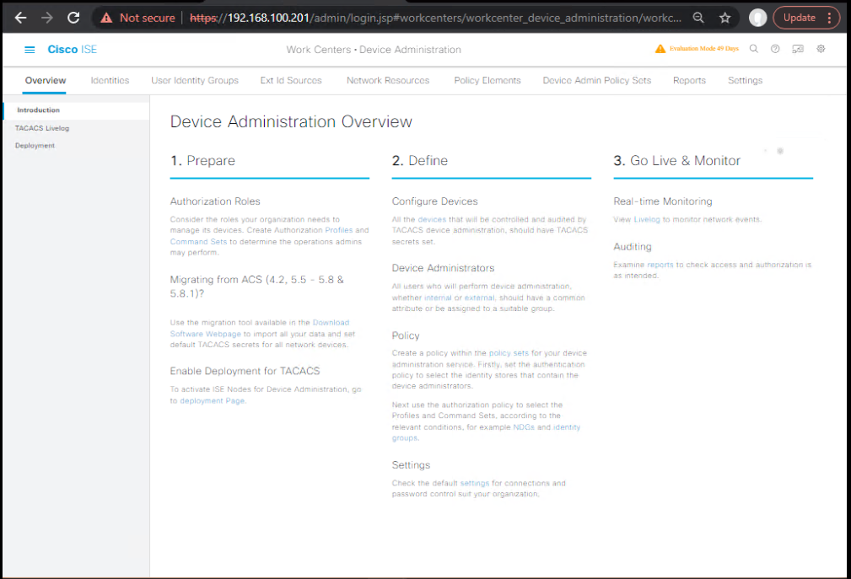
Task: Open the ISE interactive help icon
Action: pyautogui.click(x=798, y=49)
